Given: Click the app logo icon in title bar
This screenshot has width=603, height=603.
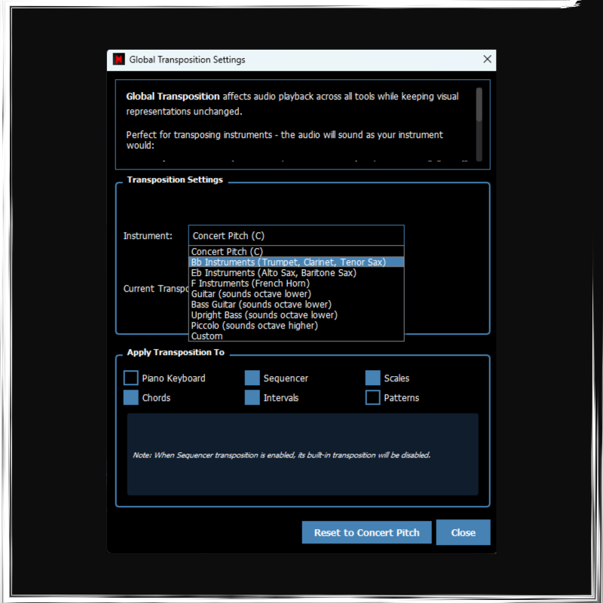Looking at the screenshot, I should click(118, 60).
